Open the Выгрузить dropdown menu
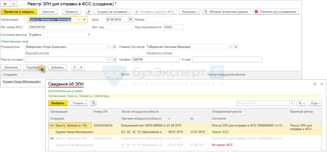 tap(189, 12)
